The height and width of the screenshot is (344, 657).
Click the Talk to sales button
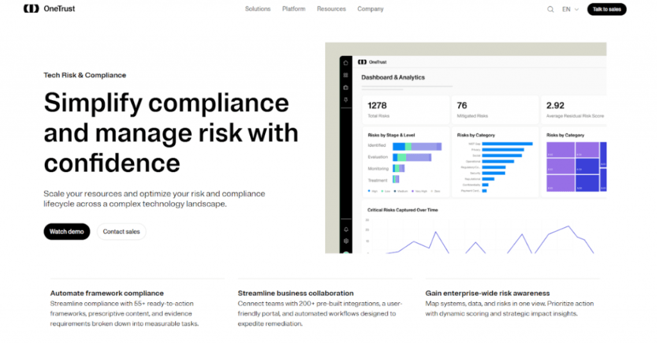[607, 9]
